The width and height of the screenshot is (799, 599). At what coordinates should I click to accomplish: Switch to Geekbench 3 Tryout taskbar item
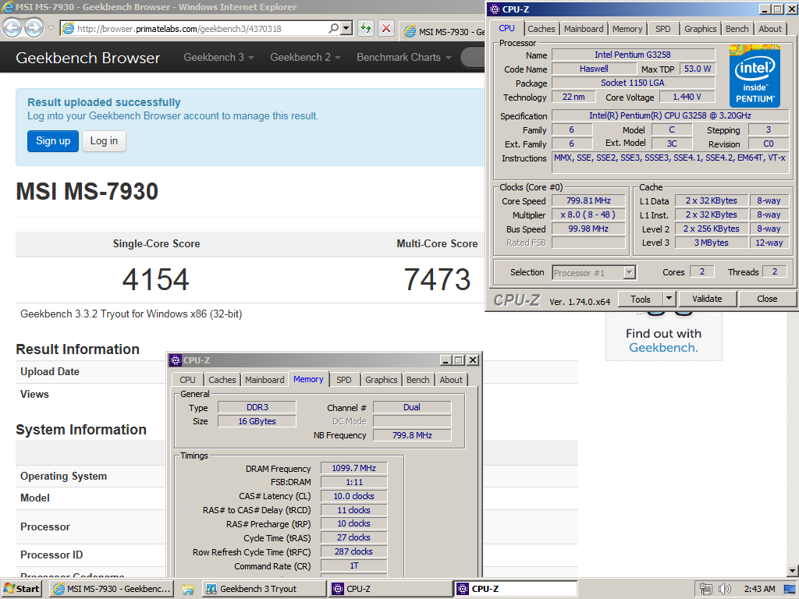[264, 589]
